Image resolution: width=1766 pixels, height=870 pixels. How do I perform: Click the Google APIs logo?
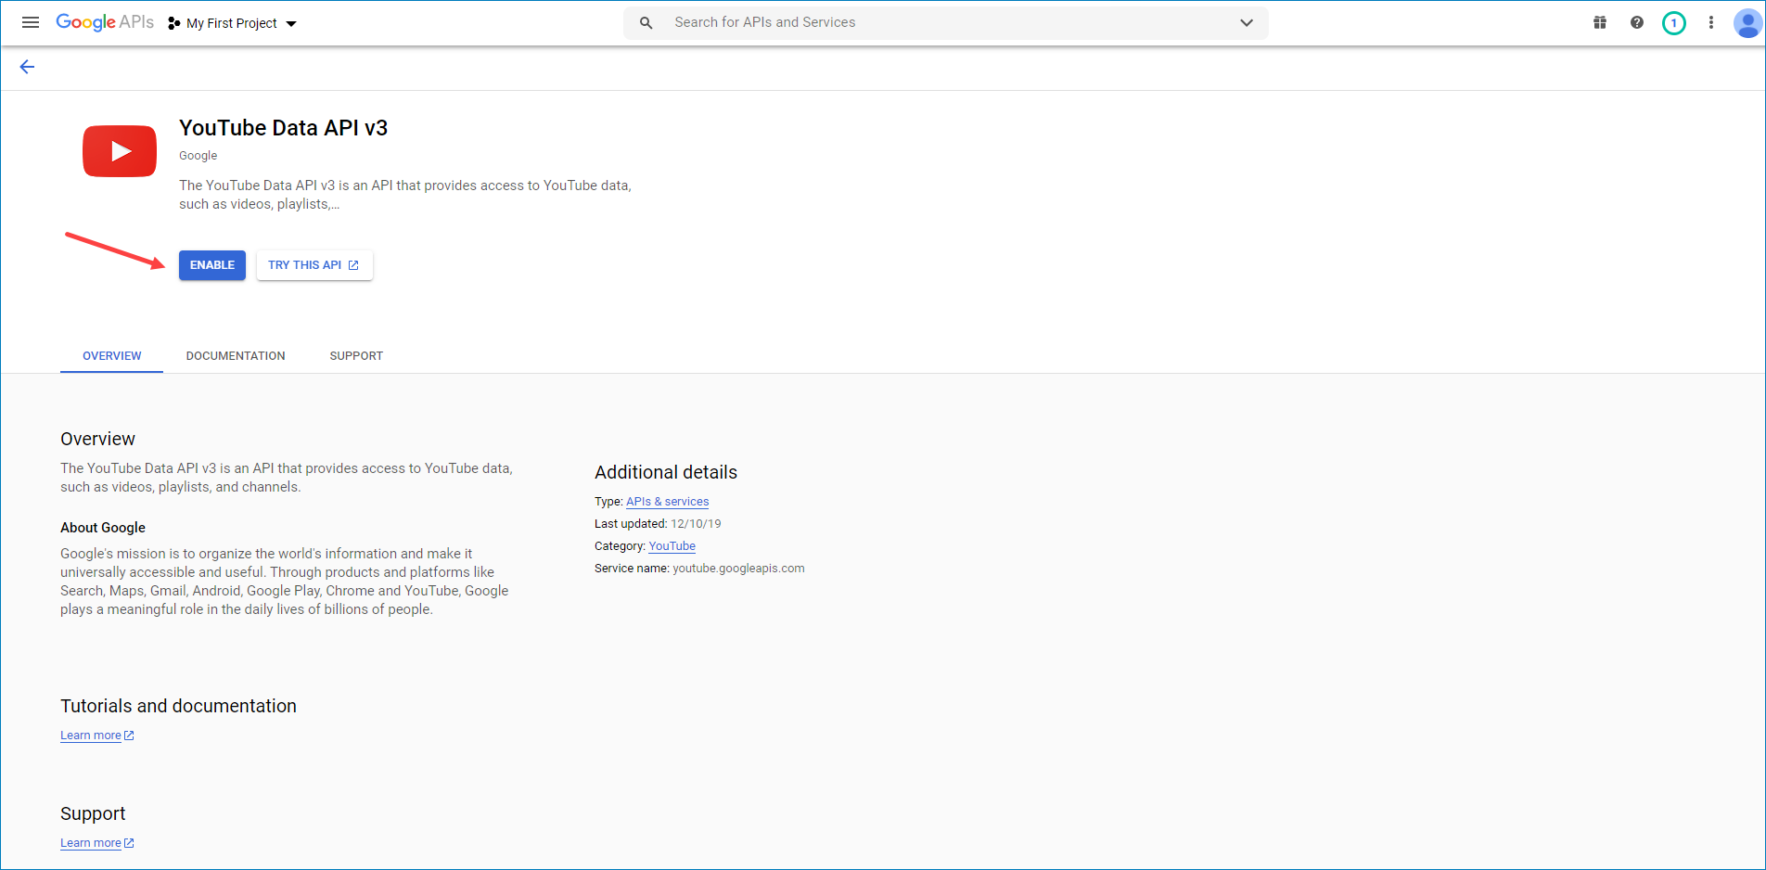click(105, 22)
